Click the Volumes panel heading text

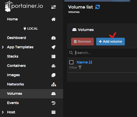tap(86, 30)
